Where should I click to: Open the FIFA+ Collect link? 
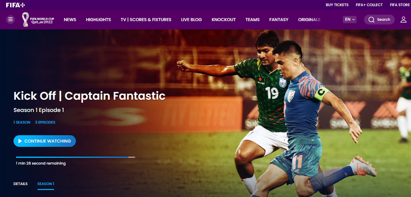tap(369, 5)
